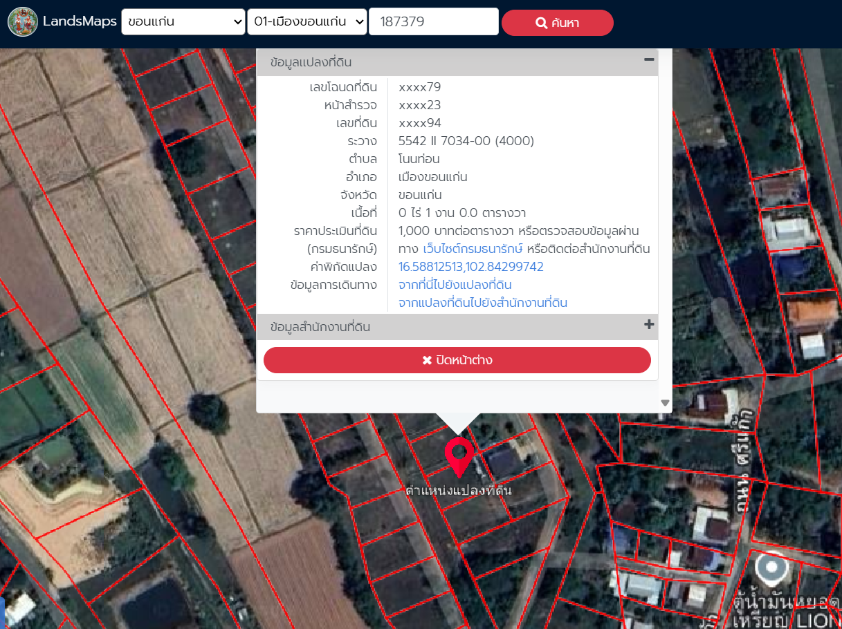Open directions link จากที่นี่ไปยังแปลงที่ดิน
Image resolution: width=842 pixels, height=629 pixels.
[x=455, y=285]
